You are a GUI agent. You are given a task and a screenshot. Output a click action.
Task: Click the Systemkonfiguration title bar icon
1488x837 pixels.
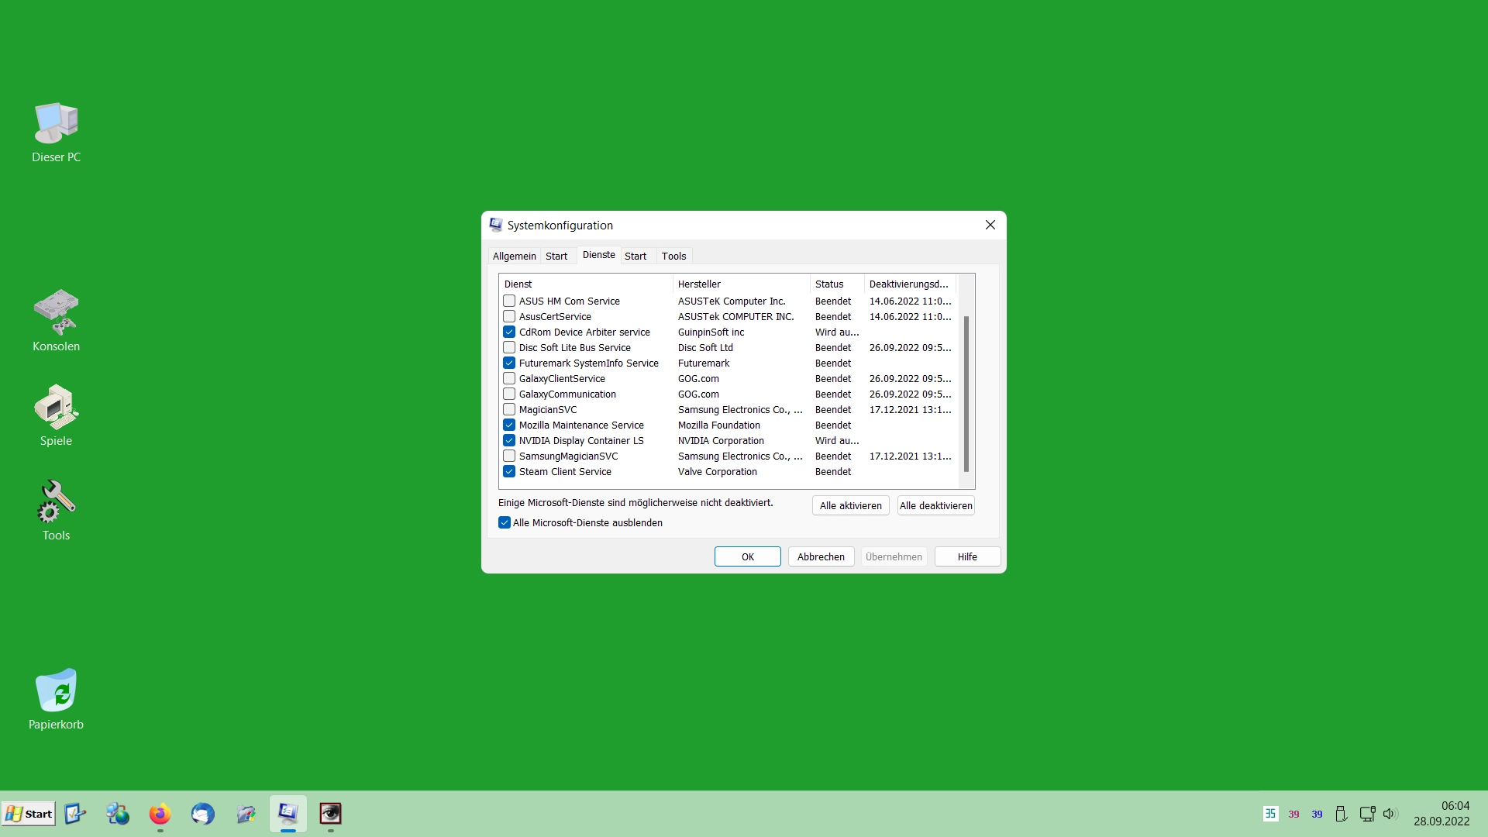point(496,225)
